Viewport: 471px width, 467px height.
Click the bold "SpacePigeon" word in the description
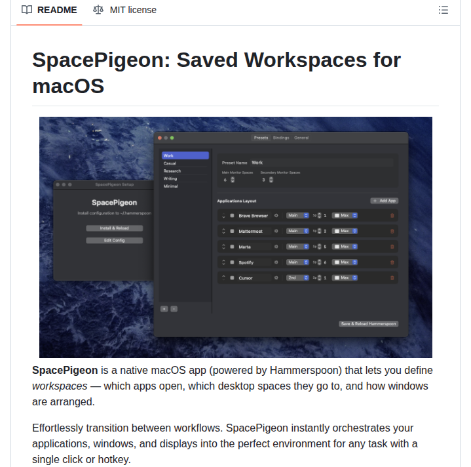[65, 370]
